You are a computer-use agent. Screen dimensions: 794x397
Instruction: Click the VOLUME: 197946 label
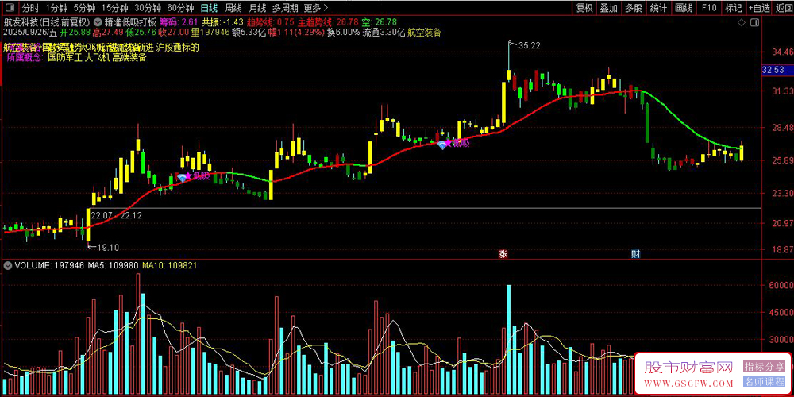click(49, 265)
